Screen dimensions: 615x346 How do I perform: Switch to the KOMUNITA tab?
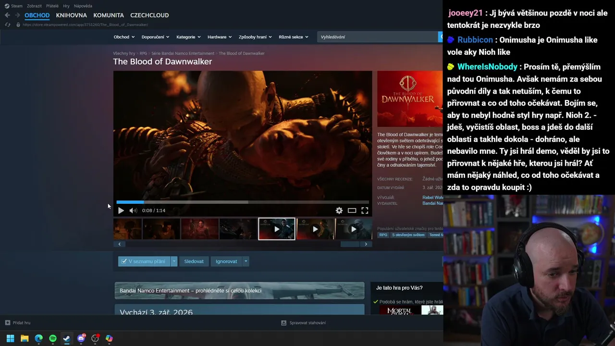(x=109, y=15)
